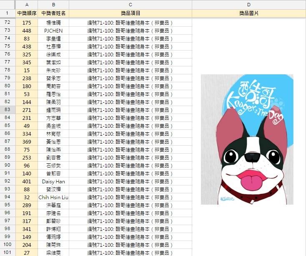Click the 中獎者姓名 header cell
Viewport: 306px width, 256px height.
(x=53, y=13)
